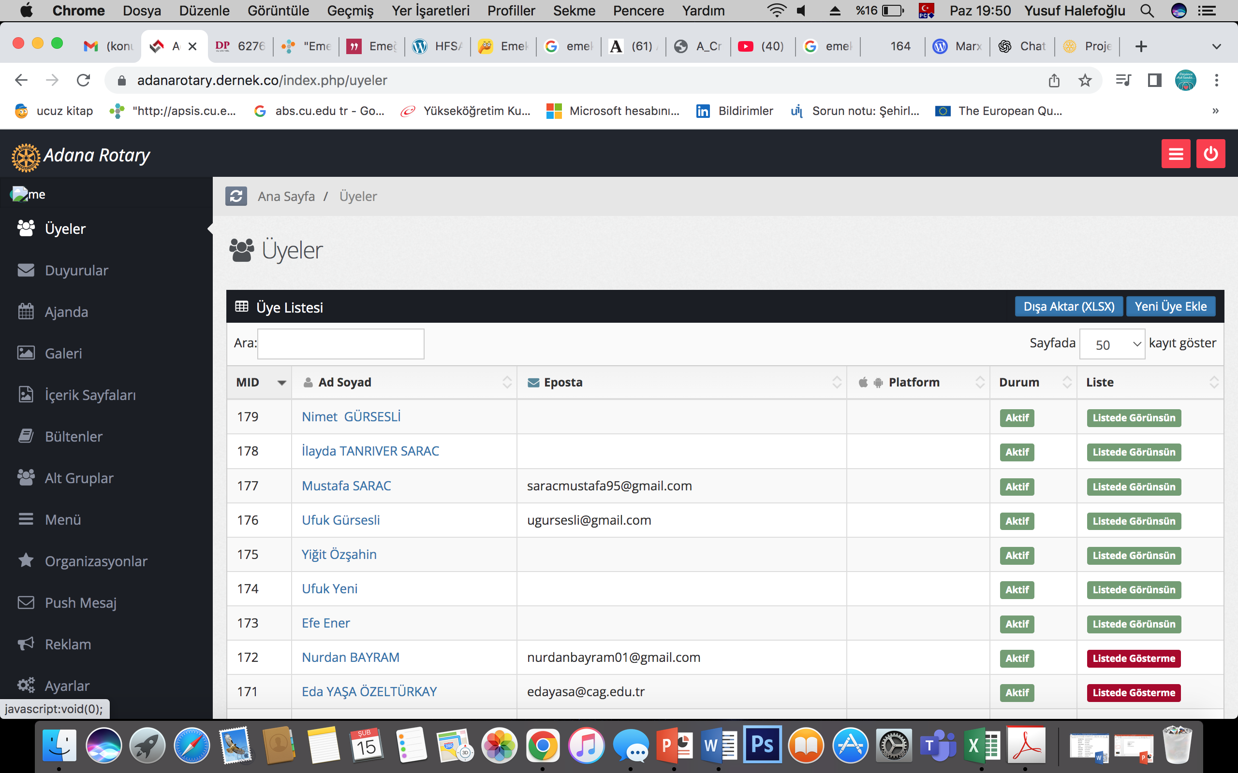1238x773 pixels.
Task: Open the records per page dropdown
Action: (x=1112, y=344)
